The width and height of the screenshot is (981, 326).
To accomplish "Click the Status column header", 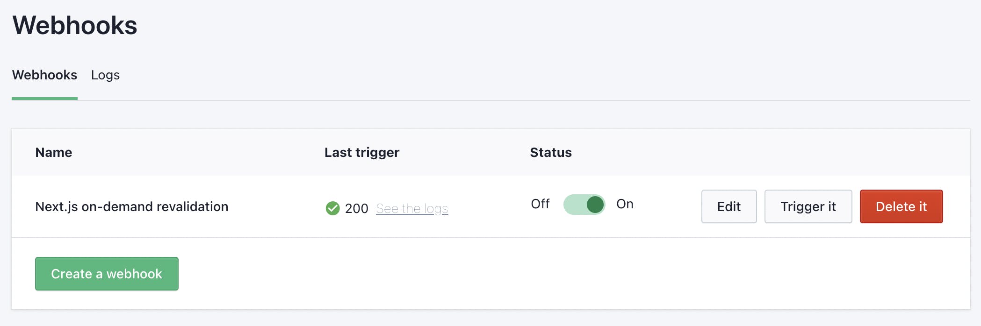I will pyautogui.click(x=550, y=153).
